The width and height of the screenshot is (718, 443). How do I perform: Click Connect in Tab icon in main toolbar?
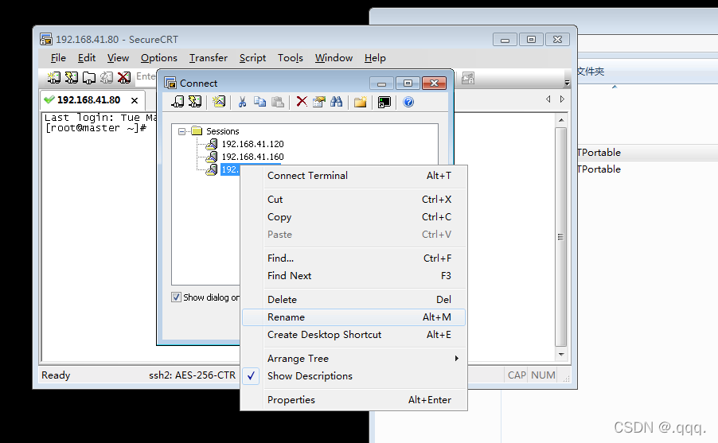[x=89, y=77]
